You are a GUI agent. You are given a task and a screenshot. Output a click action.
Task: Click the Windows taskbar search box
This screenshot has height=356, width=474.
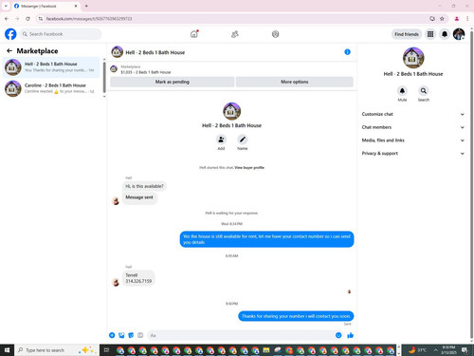pos(57,350)
